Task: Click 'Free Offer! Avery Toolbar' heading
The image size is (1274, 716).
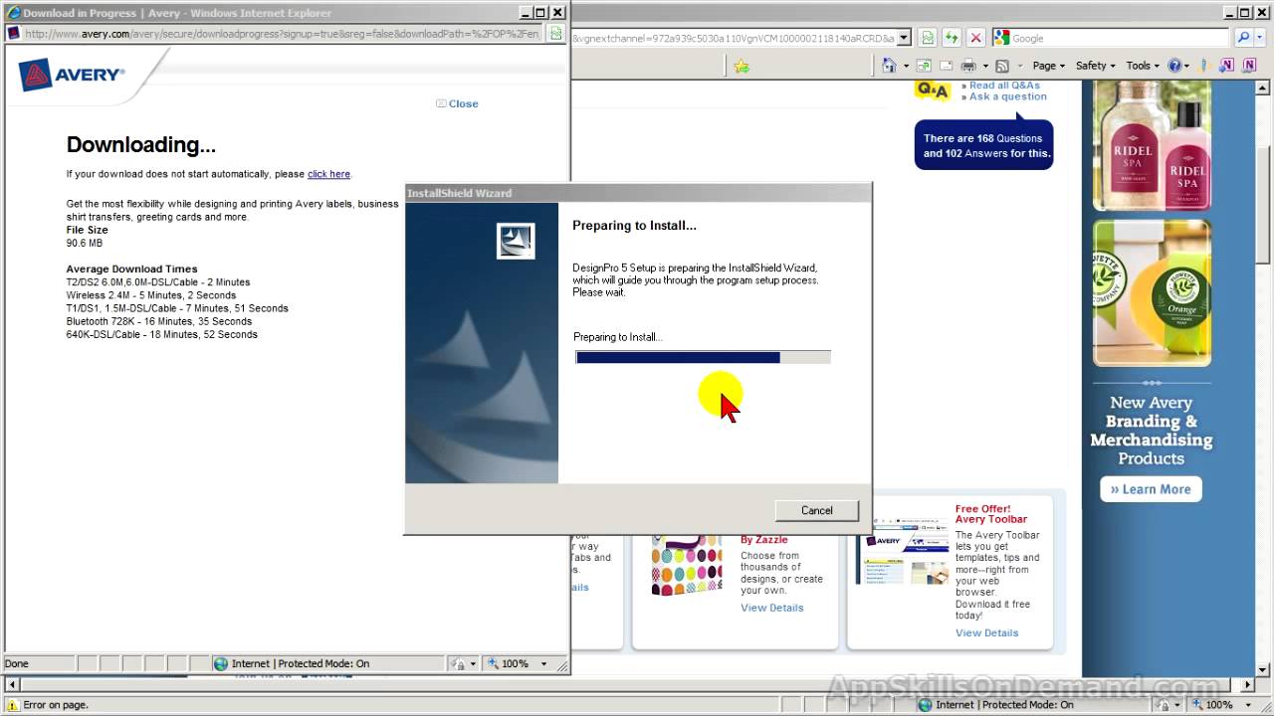Action: pyautogui.click(x=991, y=514)
